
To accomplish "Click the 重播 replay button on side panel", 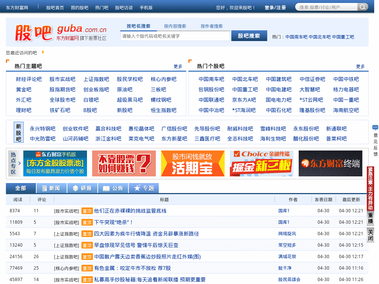I will click(x=370, y=218).
